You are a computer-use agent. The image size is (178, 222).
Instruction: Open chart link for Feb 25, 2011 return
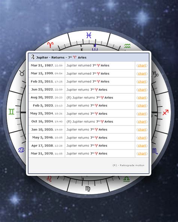142,81
